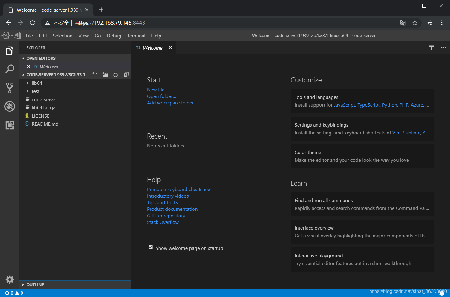Click the code-server logo in the menu bar

coord(11,36)
